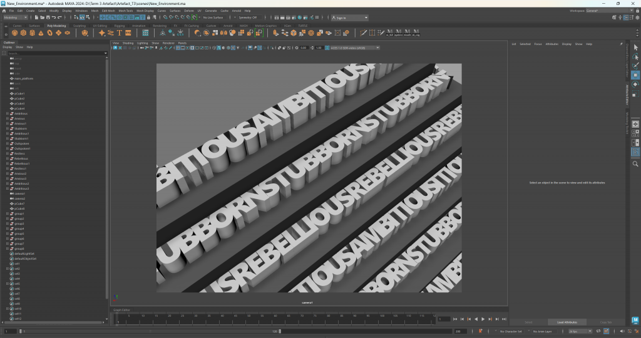The height and width of the screenshot is (338, 641).
Task: Open the Workspace General dropdown
Action: pyautogui.click(x=610, y=11)
